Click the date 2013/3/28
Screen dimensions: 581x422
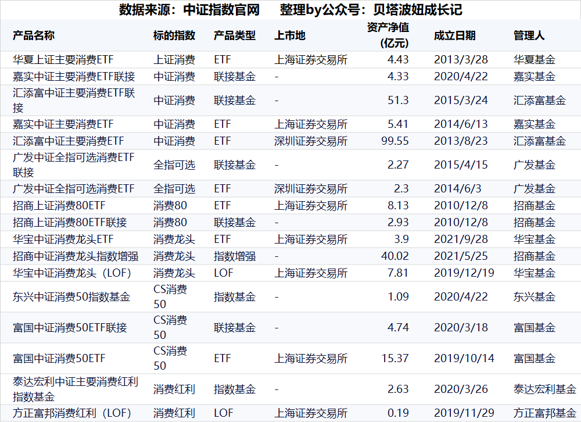coord(461,60)
